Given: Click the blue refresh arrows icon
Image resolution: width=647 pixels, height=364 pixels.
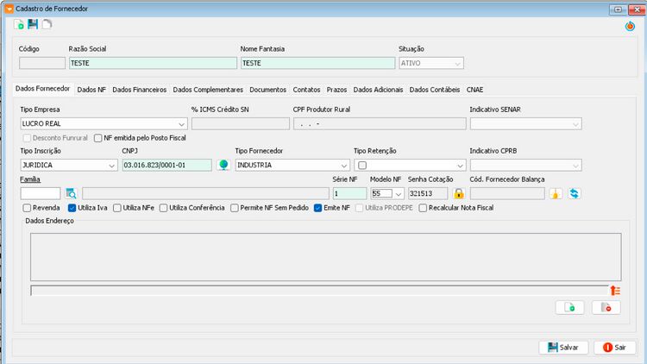Looking at the screenshot, I should [x=574, y=193].
